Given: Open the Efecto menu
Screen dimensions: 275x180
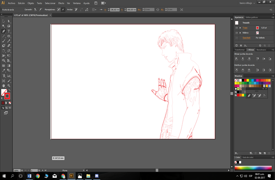Looking at the screenshot, I should pyautogui.click(x=61, y=3).
